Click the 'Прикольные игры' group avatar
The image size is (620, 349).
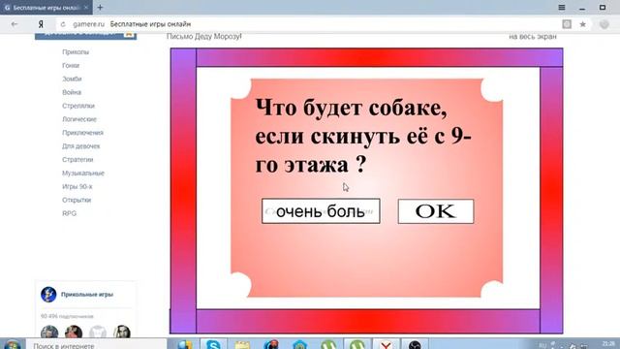(48, 295)
